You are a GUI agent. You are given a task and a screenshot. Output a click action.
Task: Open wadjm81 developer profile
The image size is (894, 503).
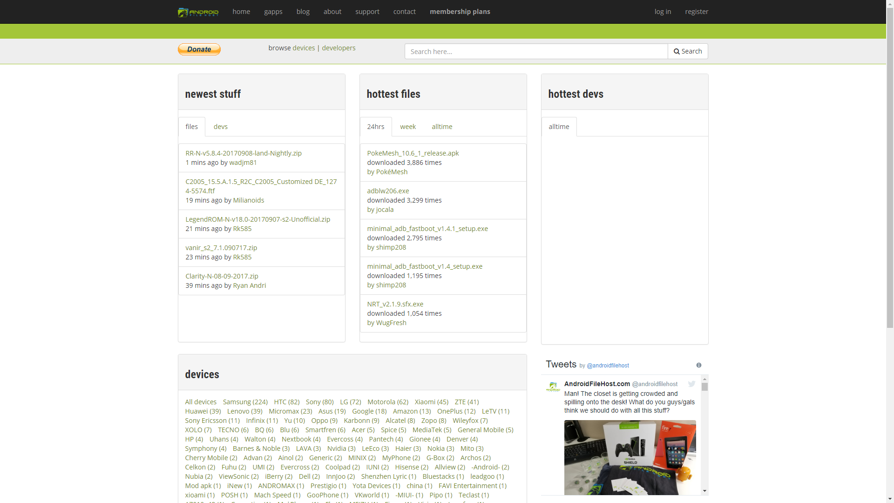[x=243, y=163]
